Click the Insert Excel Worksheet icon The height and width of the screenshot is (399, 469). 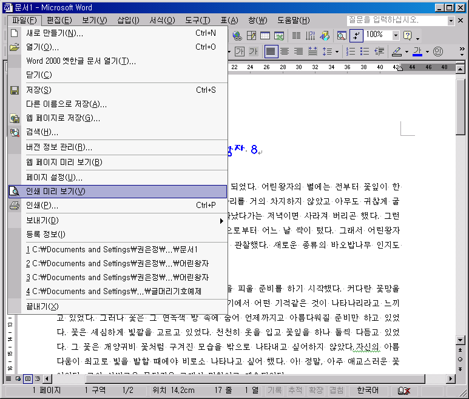click(279, 36)
